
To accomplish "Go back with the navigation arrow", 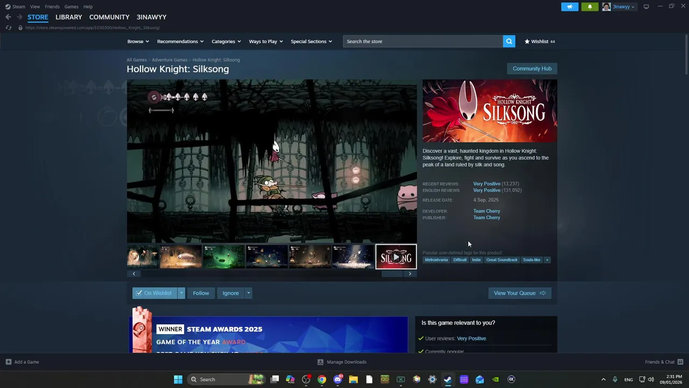I will point(8,17).
